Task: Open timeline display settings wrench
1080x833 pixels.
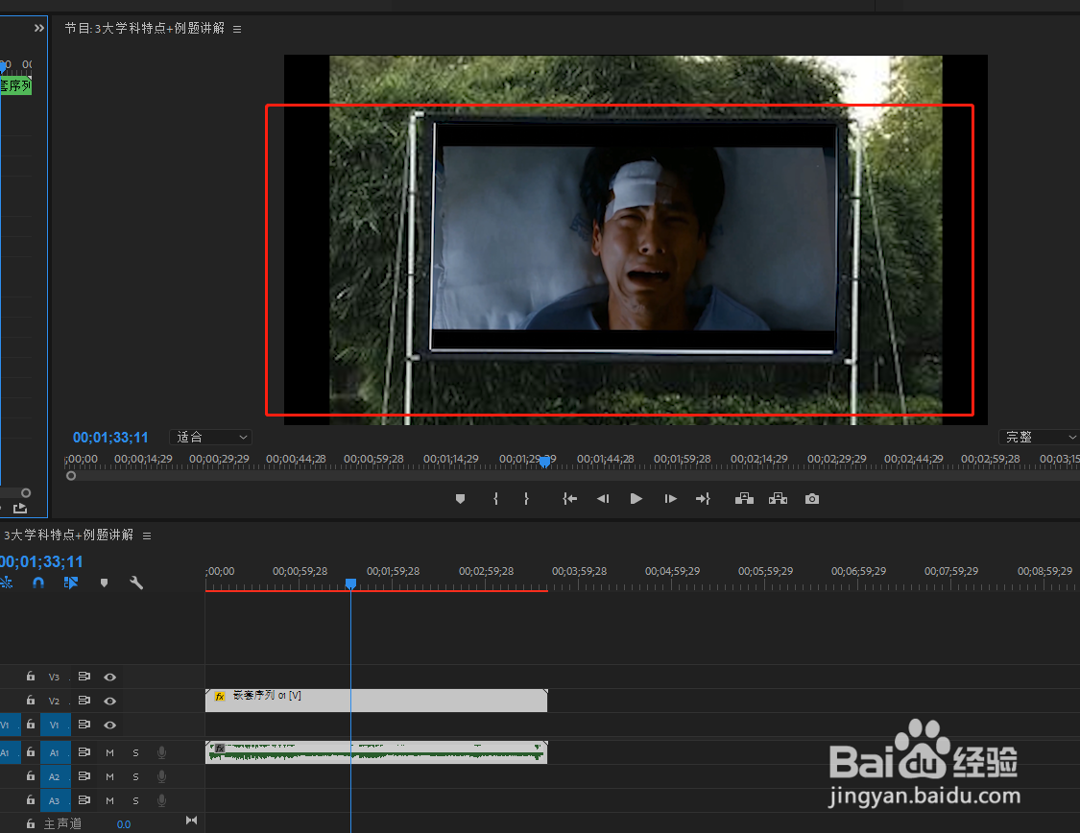Action: (x=136, y=583)
